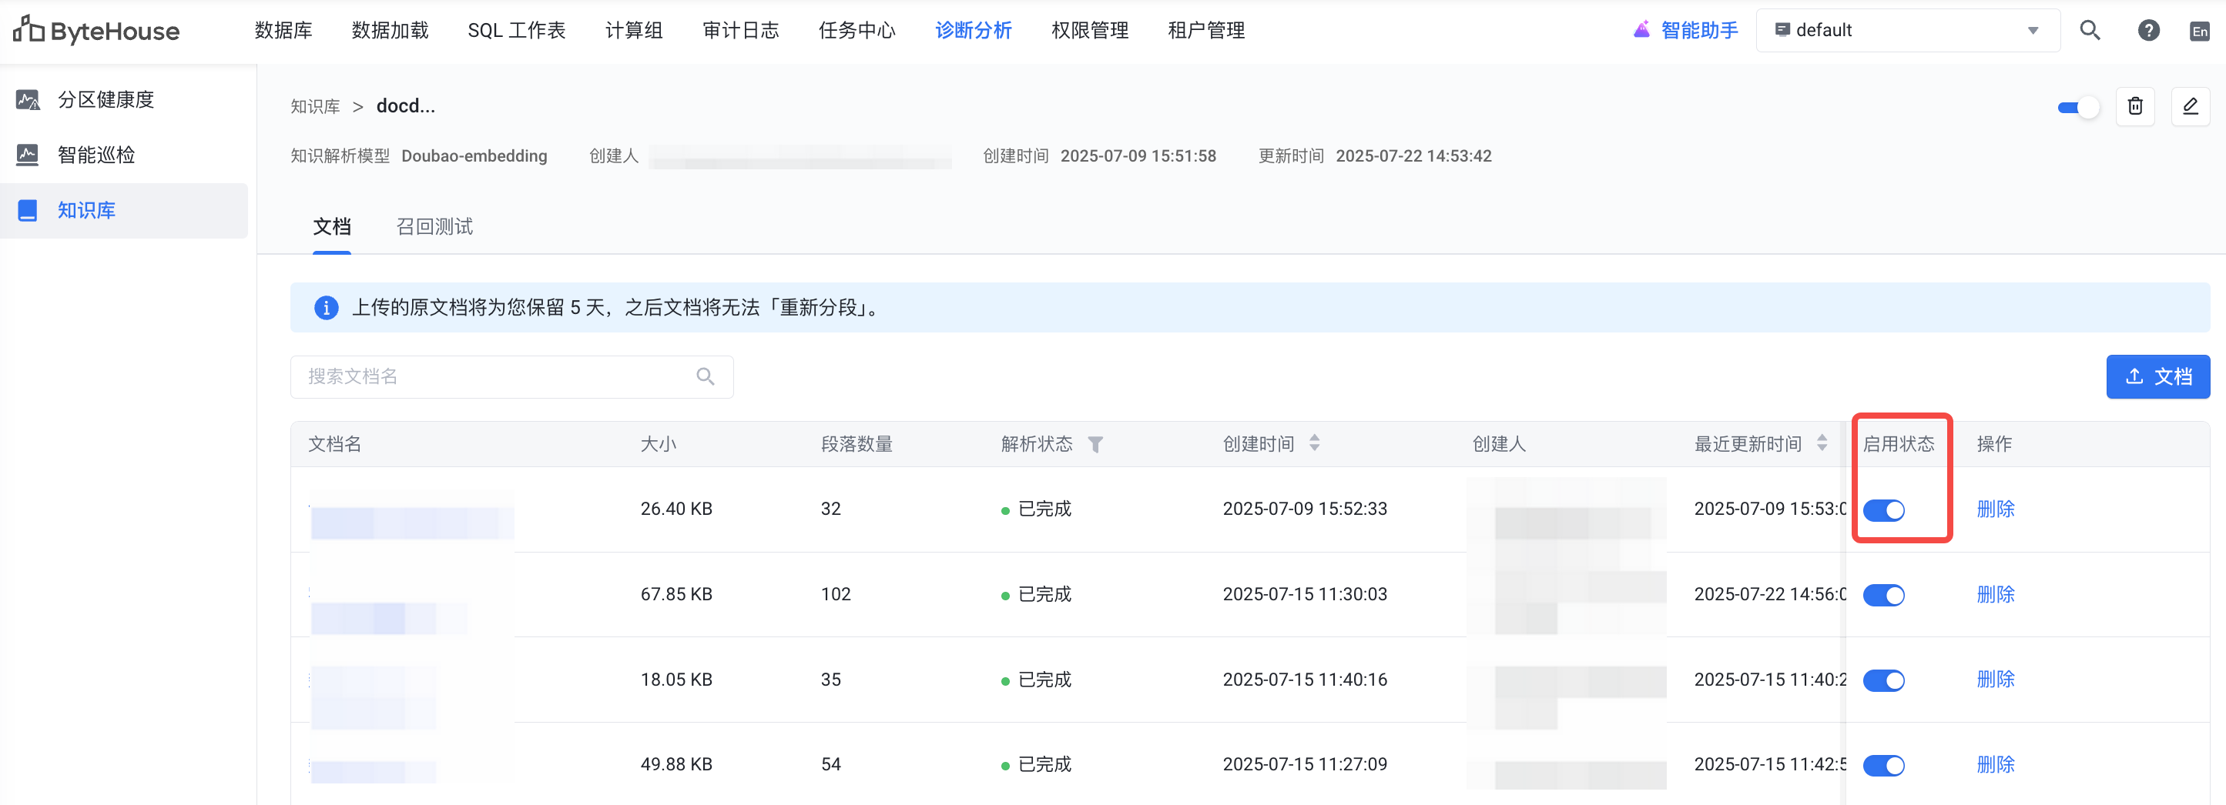2226x805 pixels.
Task: Filter by 解析状态 funnel icon
Action: point(1095,444)
